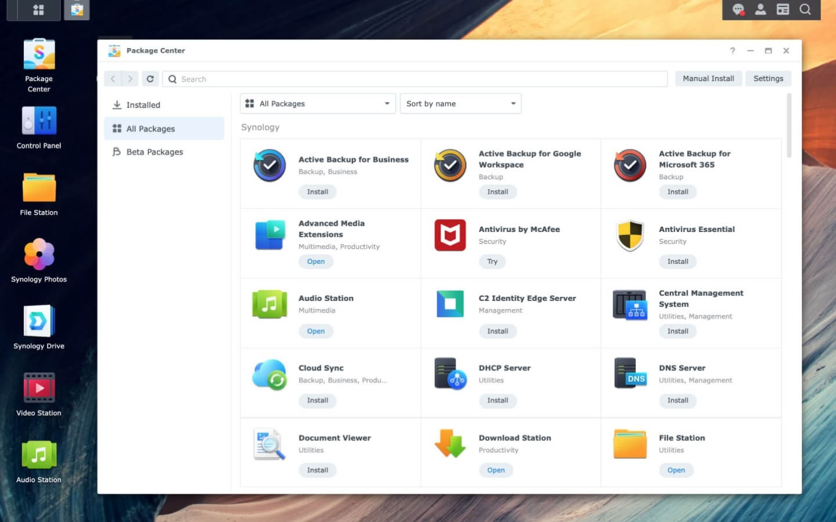Click the Cloud Sync package icon
The height and width of the screenshot is (522, 836).
coord(270,374)
